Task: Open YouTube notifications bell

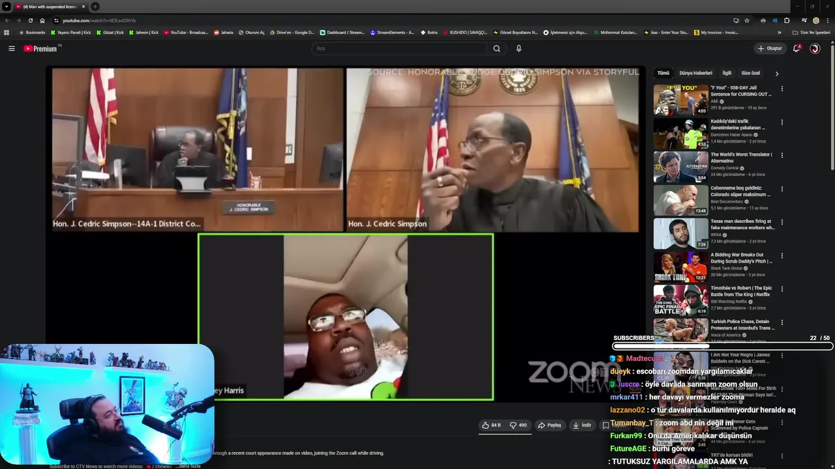Action: click(x=797, y=48)
